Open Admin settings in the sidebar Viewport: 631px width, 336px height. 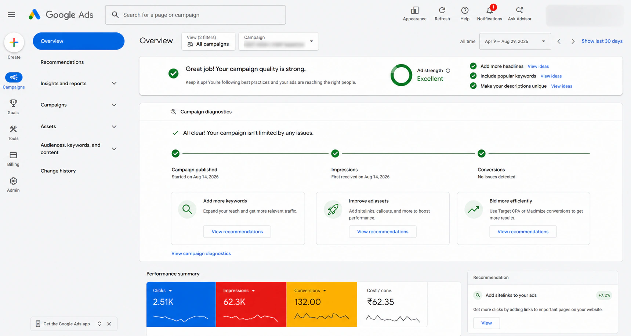pyautogui.click(x=13, y=184)
